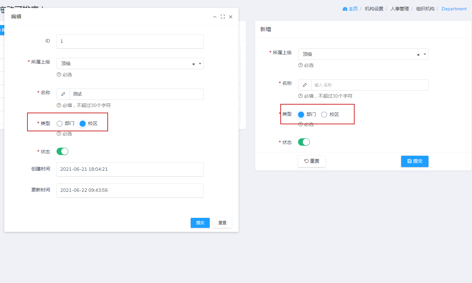Open 机构设置 breadcrumb
This screenshot has width=472, height=283.
[x=374, y=9]
